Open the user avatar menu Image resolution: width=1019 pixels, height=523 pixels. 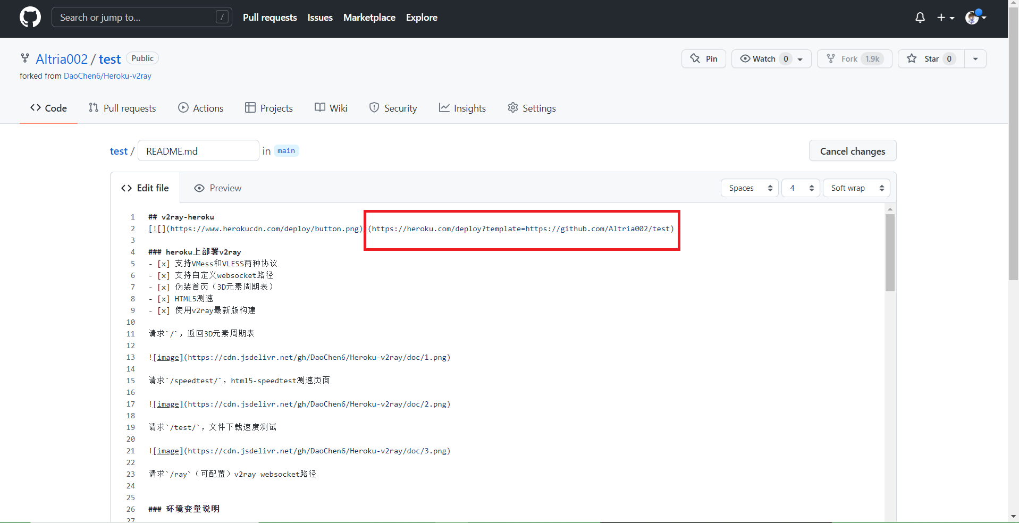[976, 18]
